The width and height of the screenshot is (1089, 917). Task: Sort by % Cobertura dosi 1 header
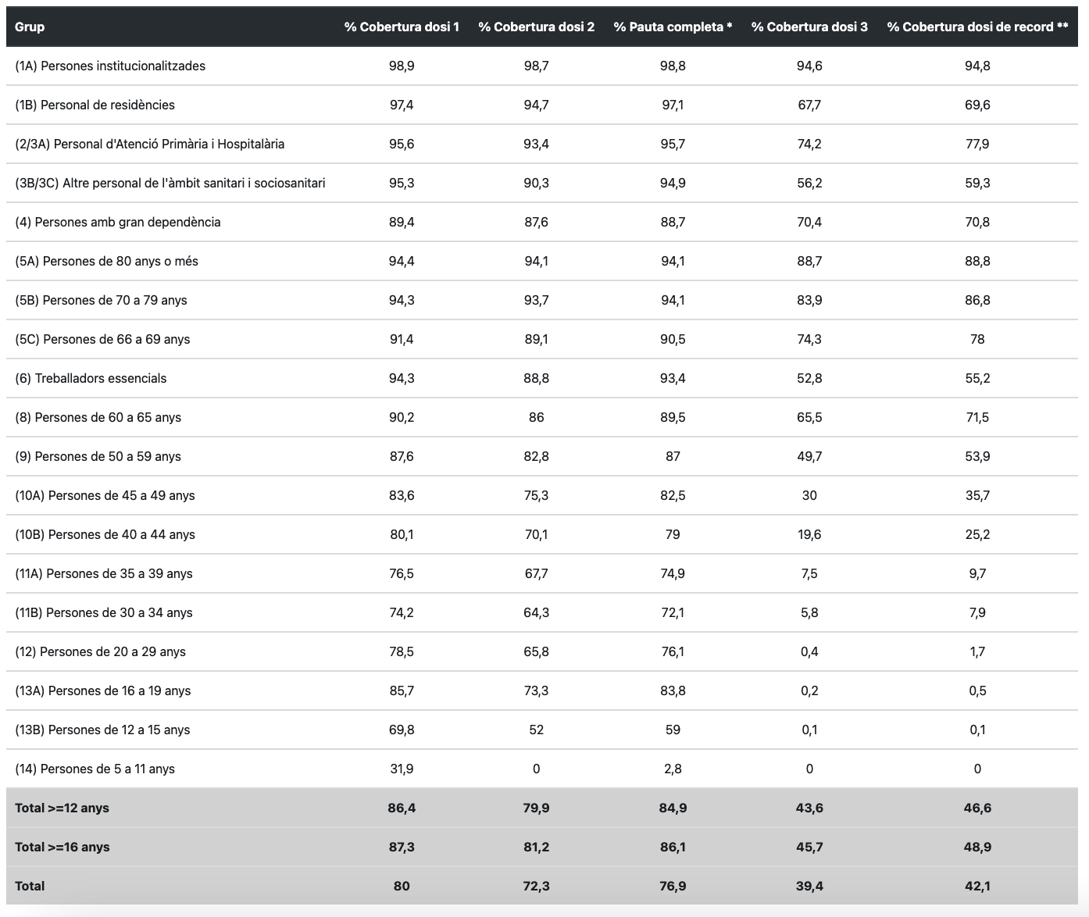click(402, 27)
